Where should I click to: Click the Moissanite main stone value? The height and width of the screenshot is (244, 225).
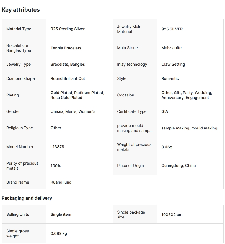[x=171, y=48]
